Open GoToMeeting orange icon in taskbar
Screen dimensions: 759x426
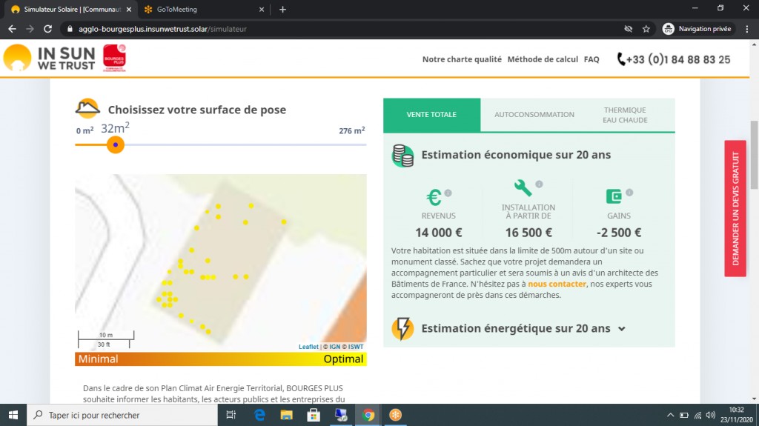click(x=396, y=415)
